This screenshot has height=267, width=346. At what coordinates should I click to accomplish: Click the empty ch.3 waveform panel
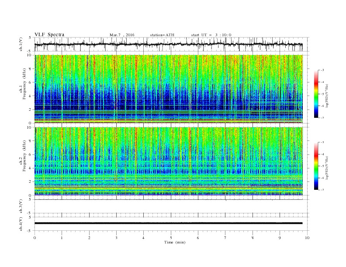172,206
